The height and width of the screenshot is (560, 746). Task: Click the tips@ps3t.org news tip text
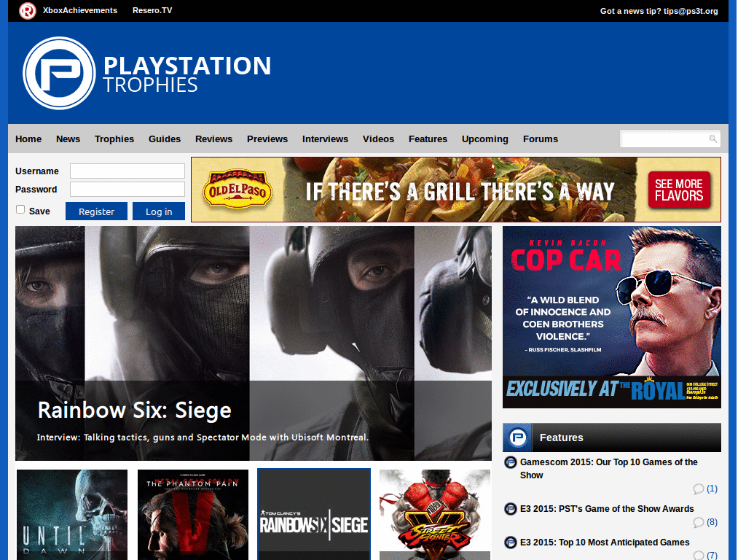coord(691,11)
